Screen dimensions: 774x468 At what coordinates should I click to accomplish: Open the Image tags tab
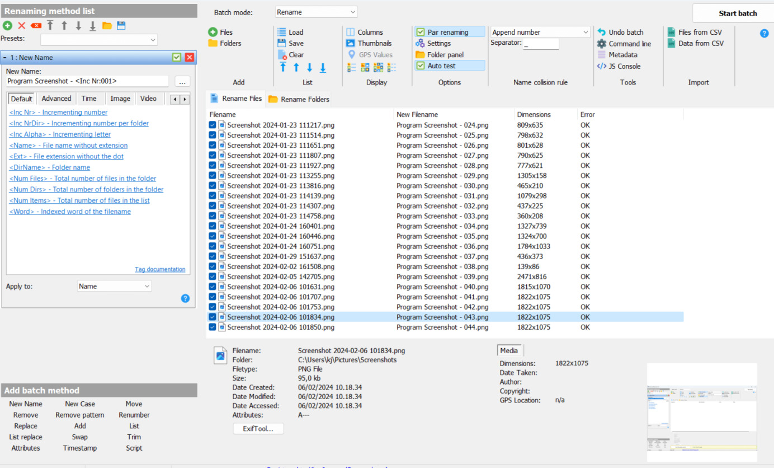(x=120, y=99)
